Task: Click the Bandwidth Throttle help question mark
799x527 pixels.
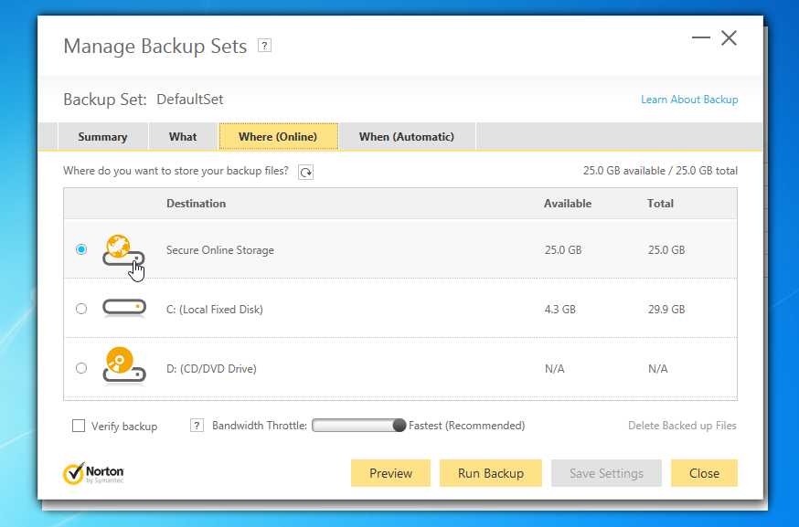Action: click(x=197, y=426)
